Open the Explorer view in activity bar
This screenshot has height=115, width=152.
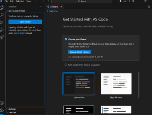[2, 7]
